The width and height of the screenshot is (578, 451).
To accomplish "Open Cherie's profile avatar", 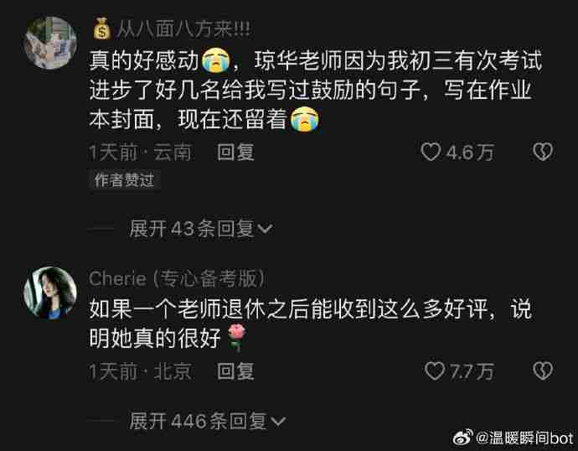I will coord(50,293).
